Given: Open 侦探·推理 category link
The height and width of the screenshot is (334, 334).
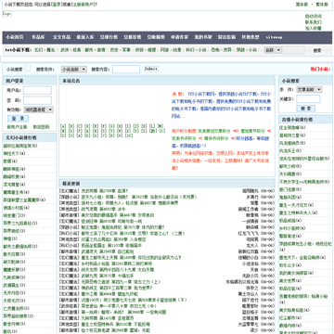Looking at the screenshot, I should (x=146, y=50).
